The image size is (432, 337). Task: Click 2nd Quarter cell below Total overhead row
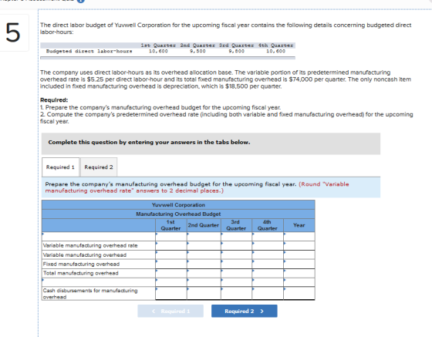click(x=204, y=282)
